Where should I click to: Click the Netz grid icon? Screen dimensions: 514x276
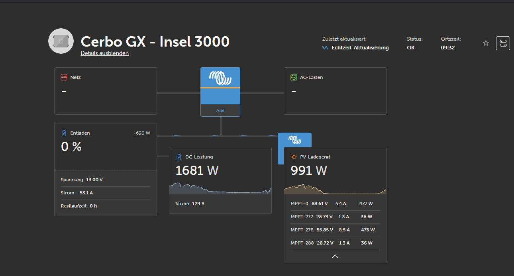click(64, 77)
